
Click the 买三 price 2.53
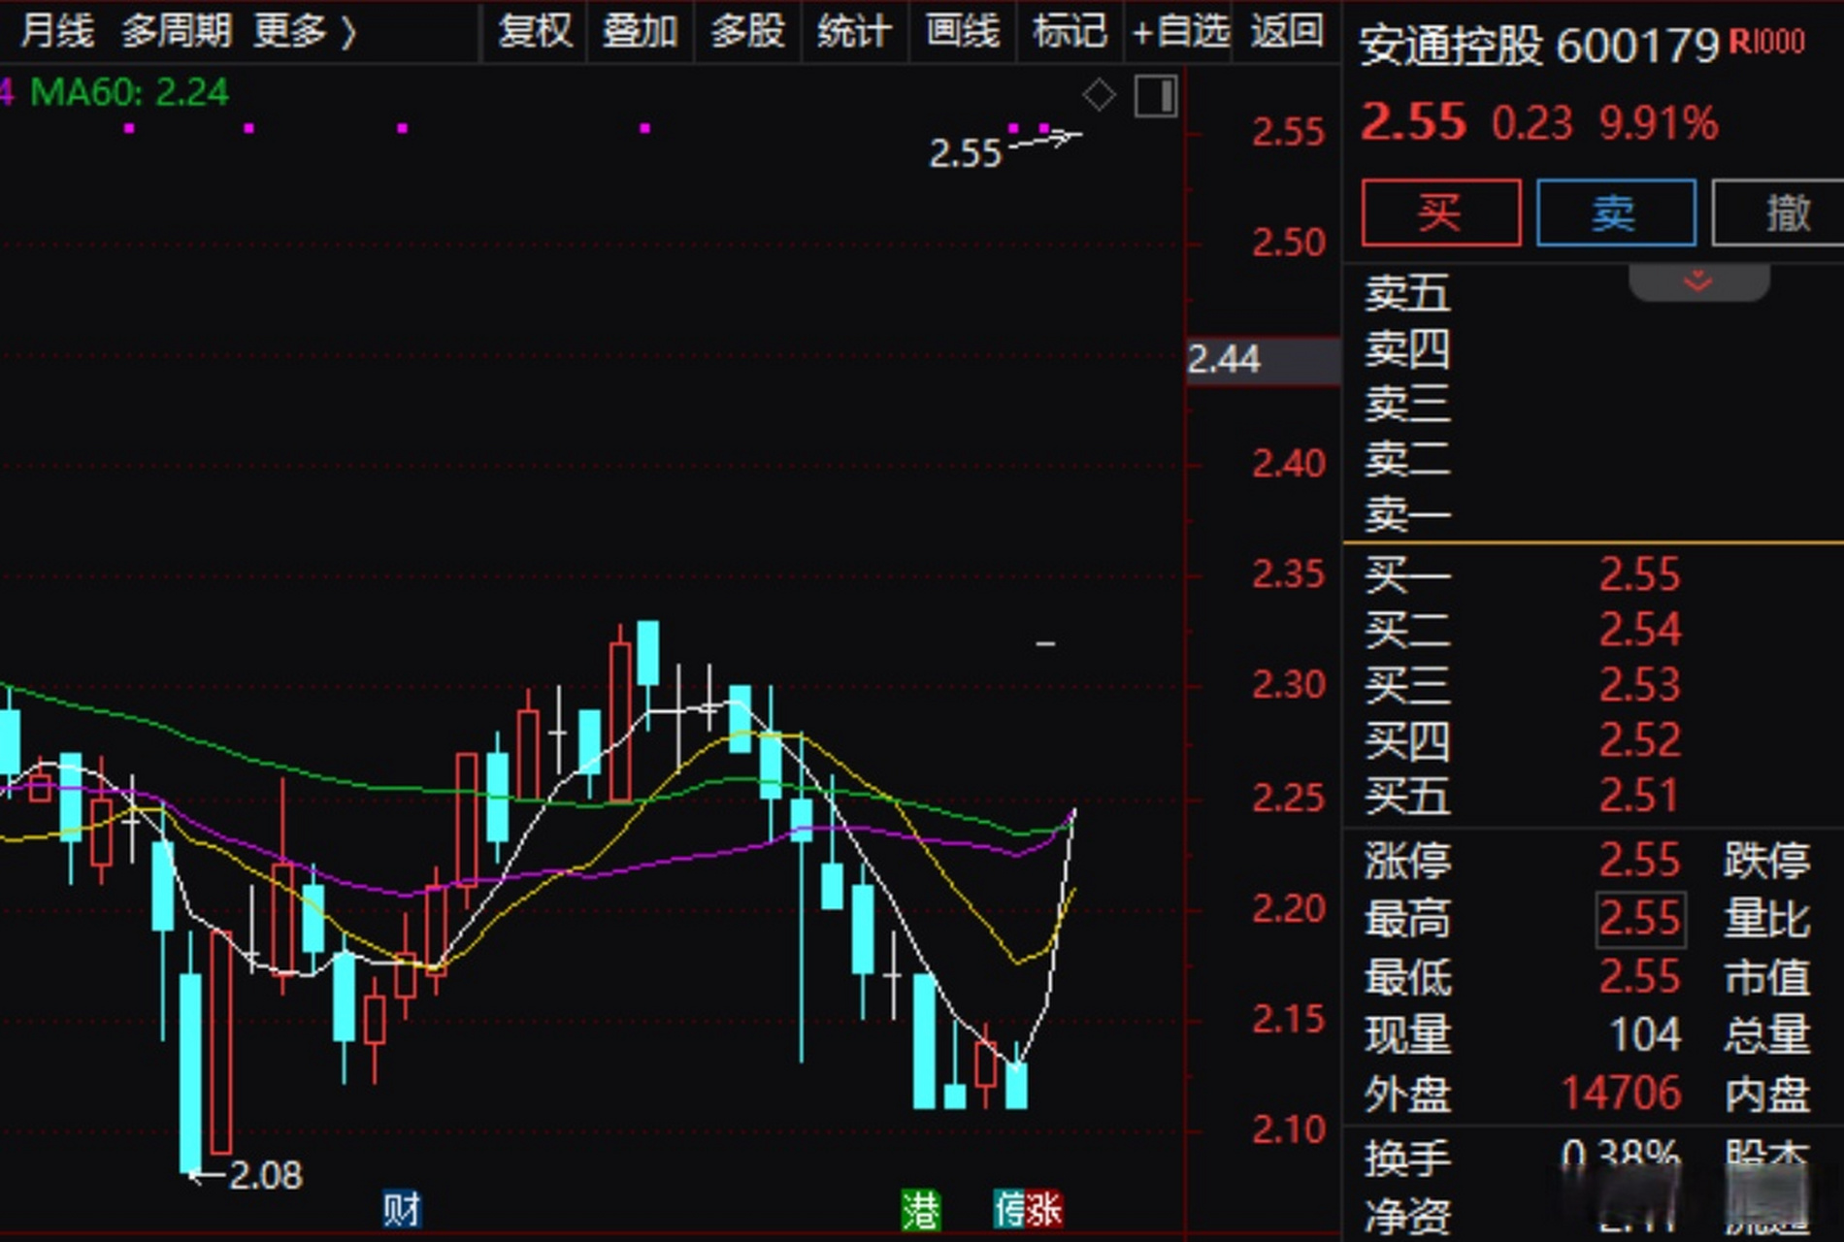[x=1638, y=684]
